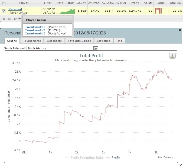Sort by the Profit column header
The image size is (183, 167).
(x=135, y=3)
